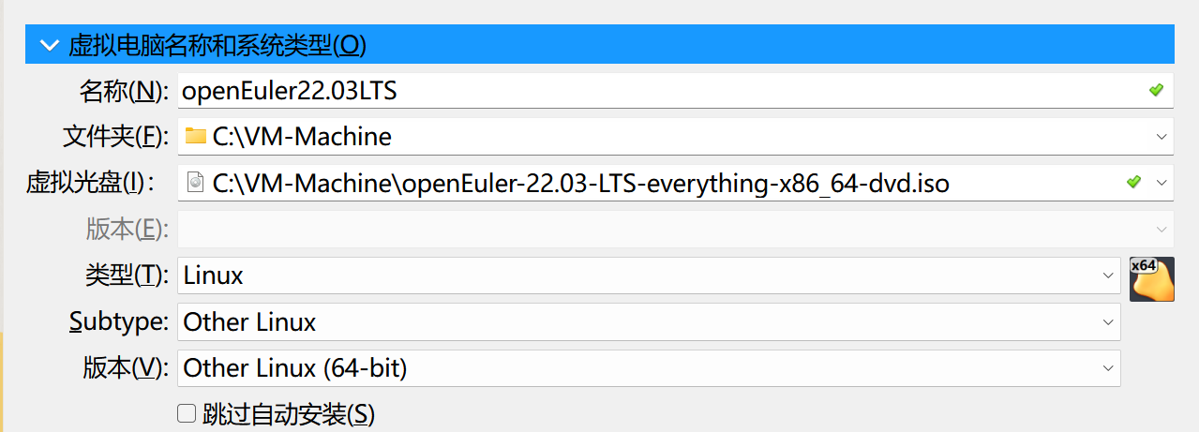This screenshot has height=432, width=1199.
Task: Click green checkmark in the 名称 field
Action: pos(1156,90)
